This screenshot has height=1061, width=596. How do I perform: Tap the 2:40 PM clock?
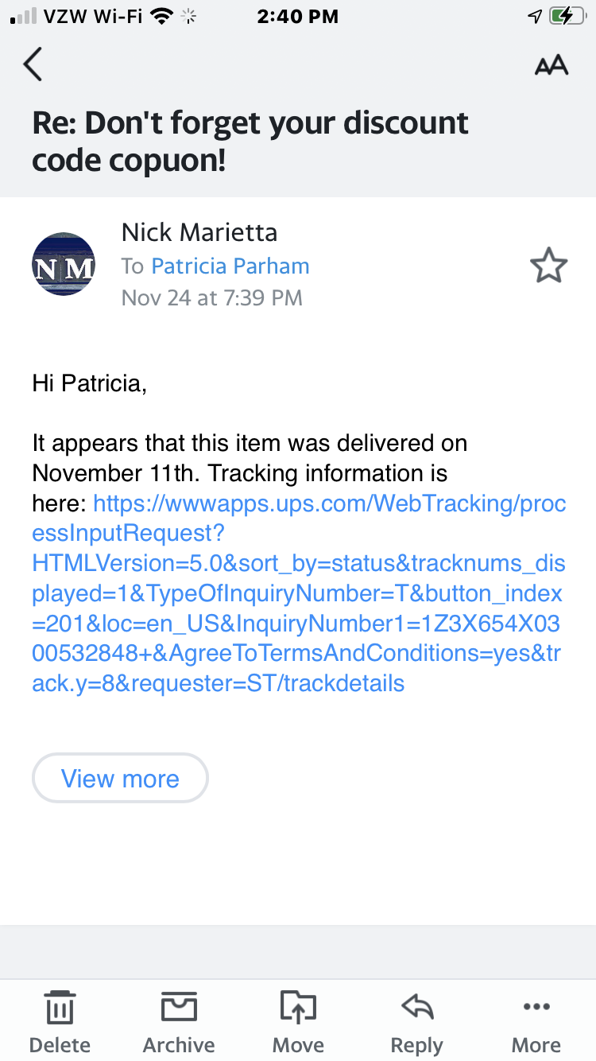298,17
